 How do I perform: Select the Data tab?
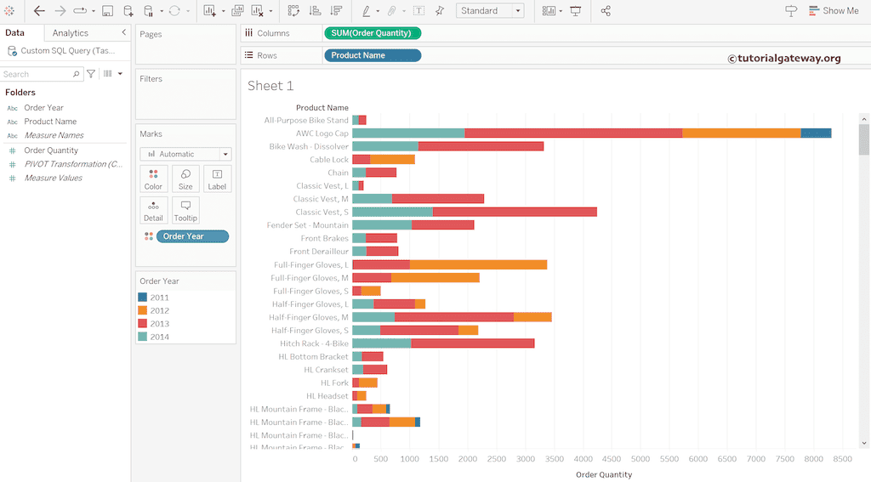pos(14,33)
